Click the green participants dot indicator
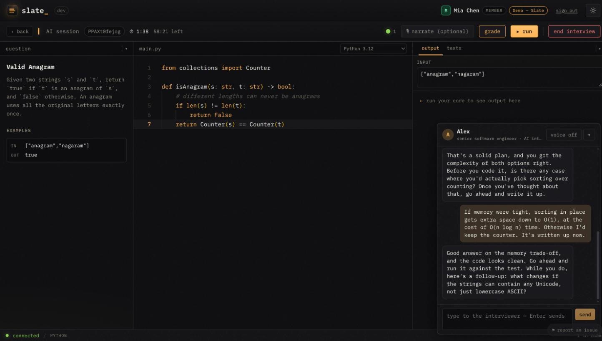The width and height of the screenshot is (602, 341). 388,31
